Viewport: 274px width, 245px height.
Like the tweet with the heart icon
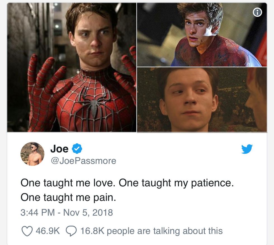click(x=27, y=231)
